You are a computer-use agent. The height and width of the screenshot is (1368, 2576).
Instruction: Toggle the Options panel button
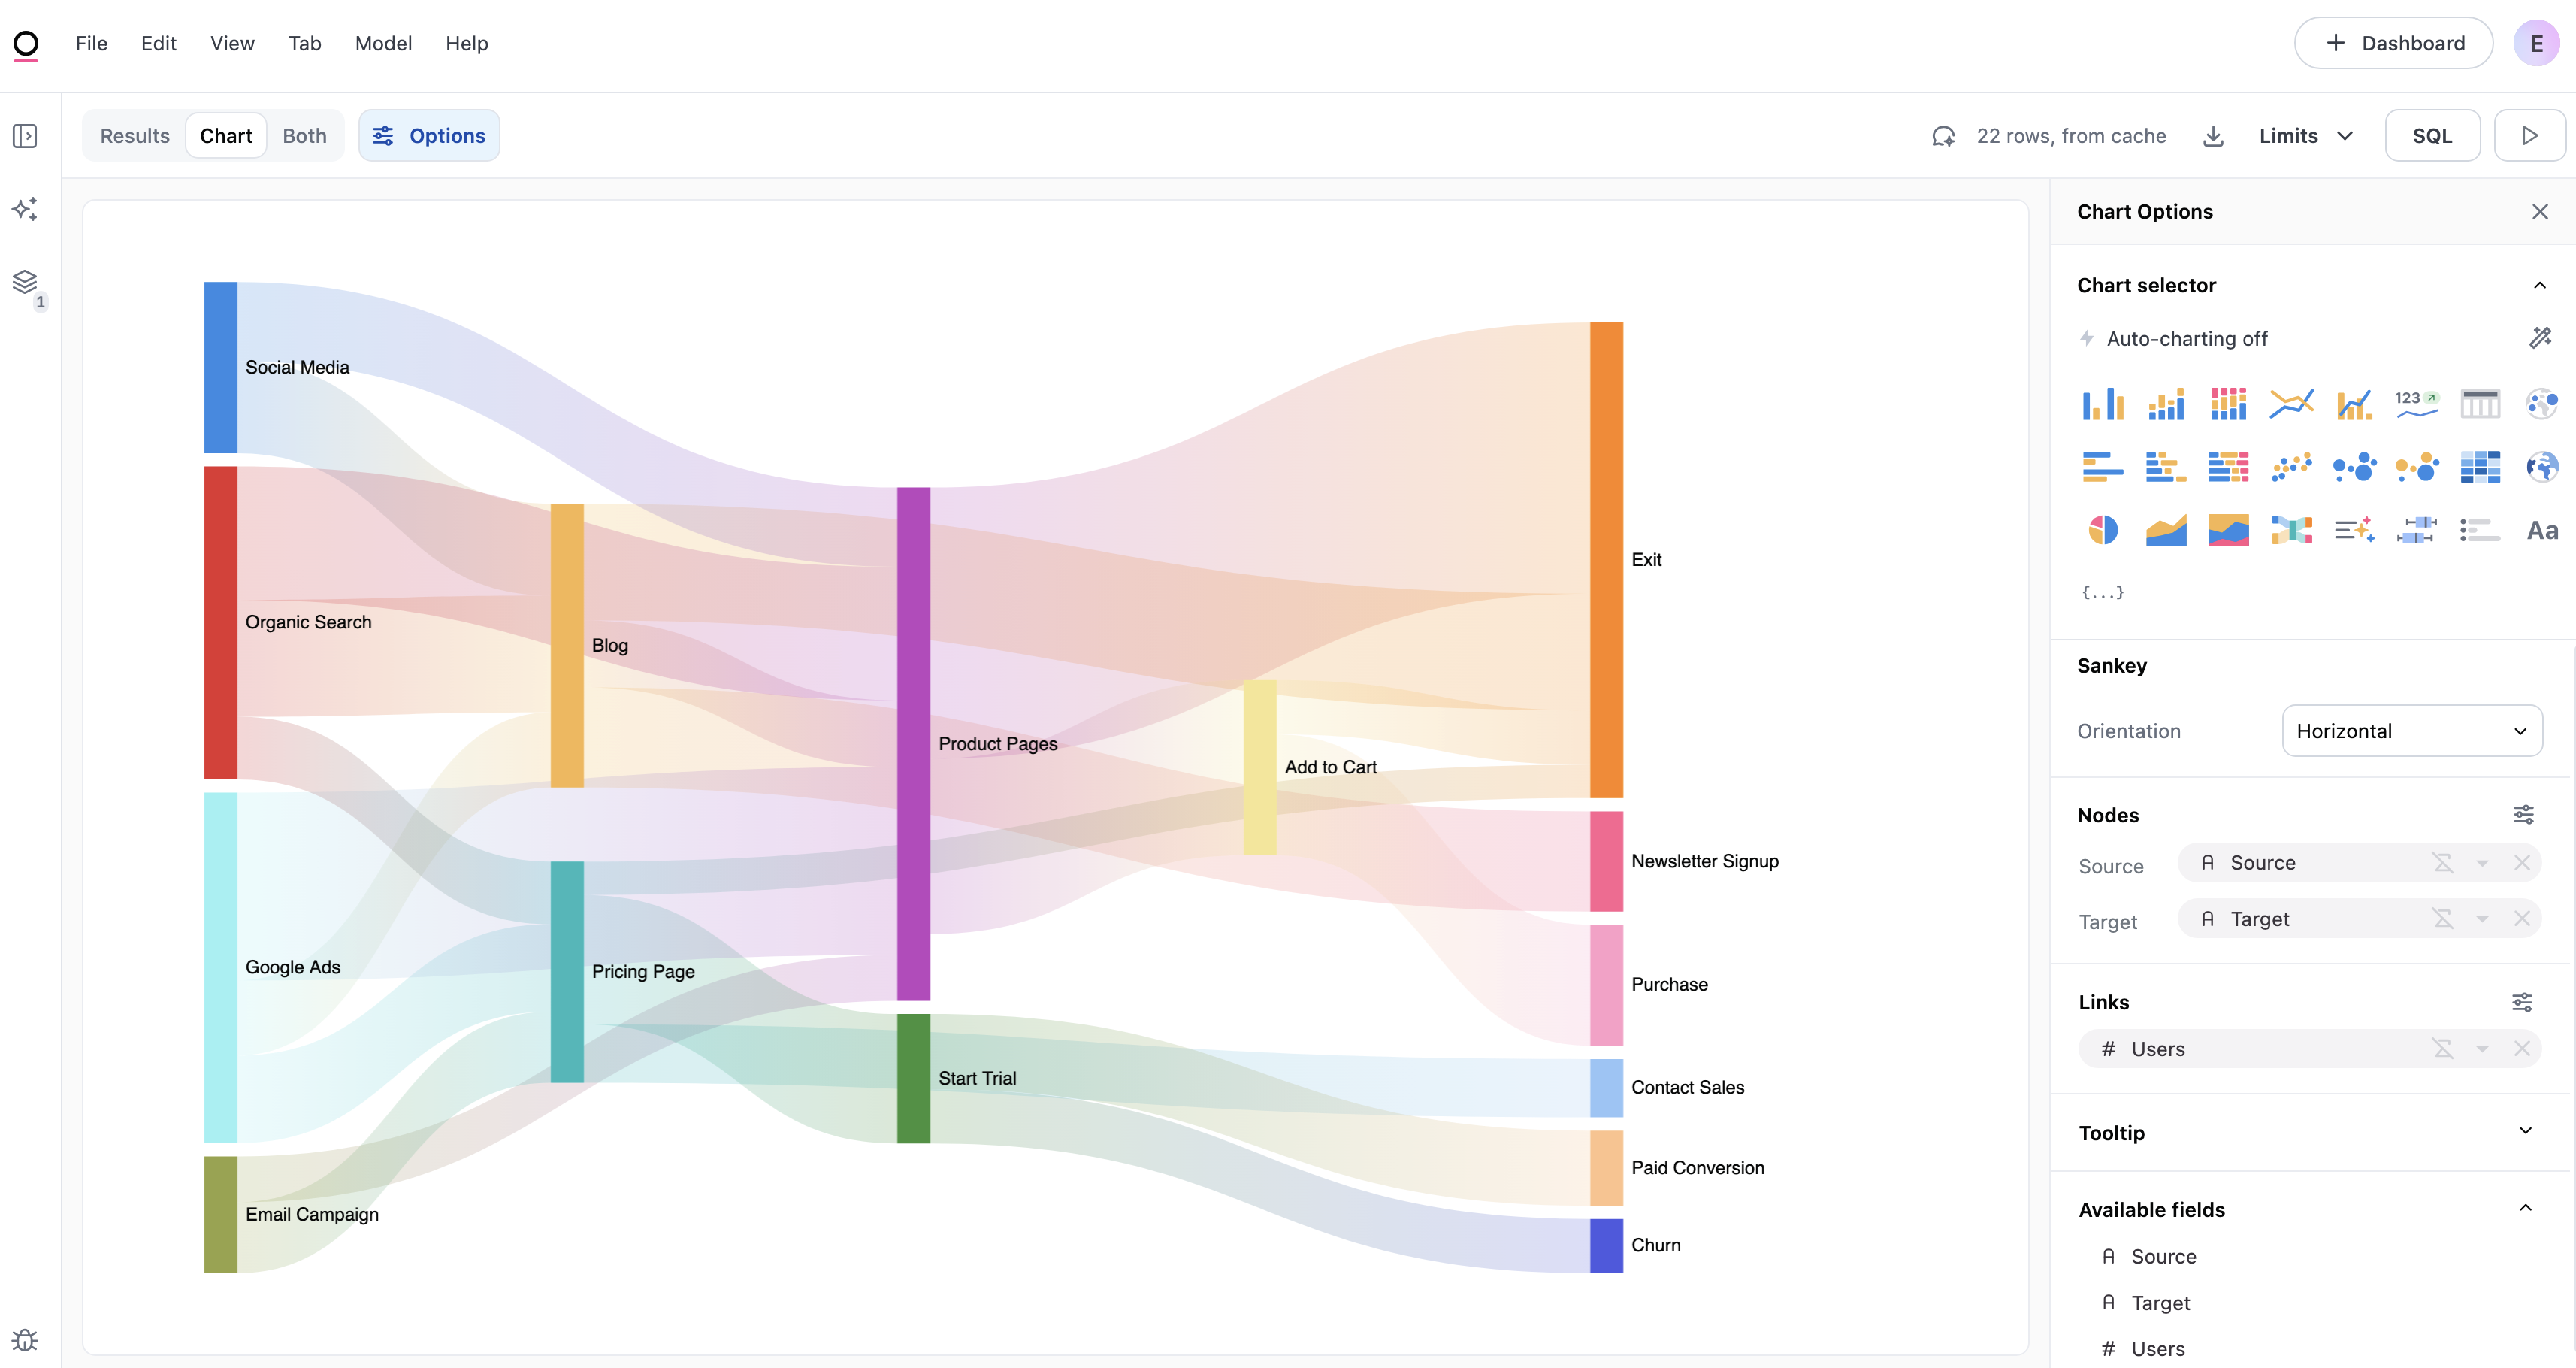429,136
